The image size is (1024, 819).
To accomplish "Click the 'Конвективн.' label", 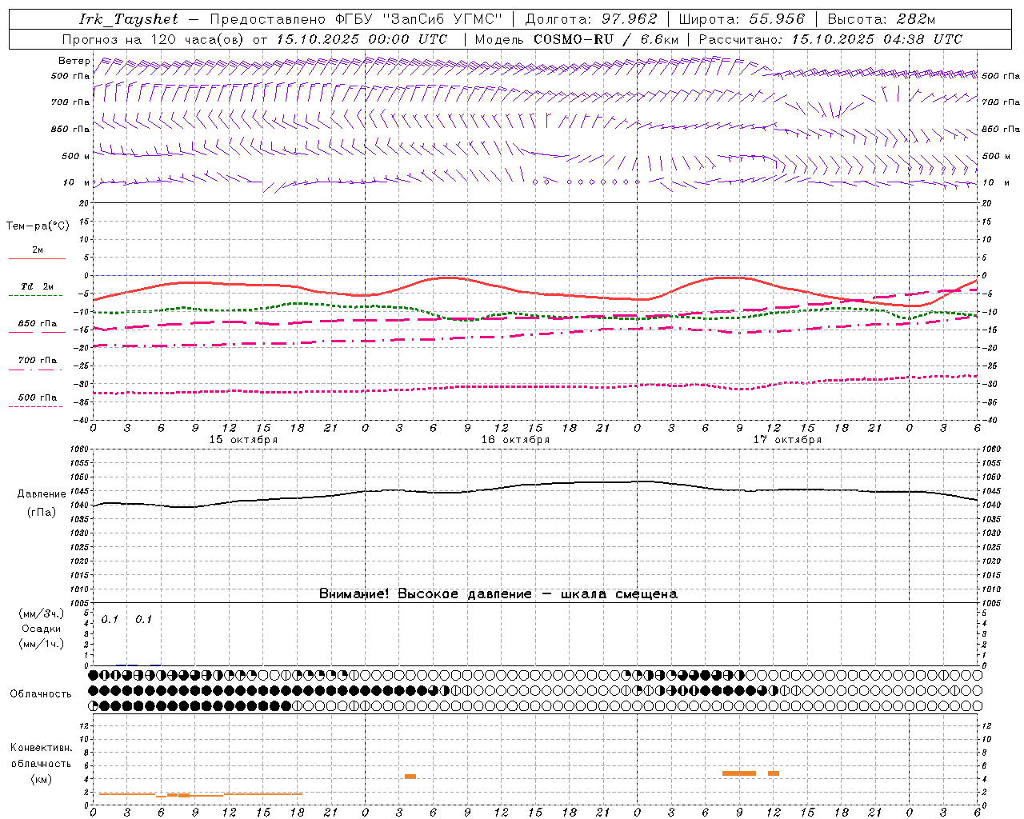I will (41, 748).
